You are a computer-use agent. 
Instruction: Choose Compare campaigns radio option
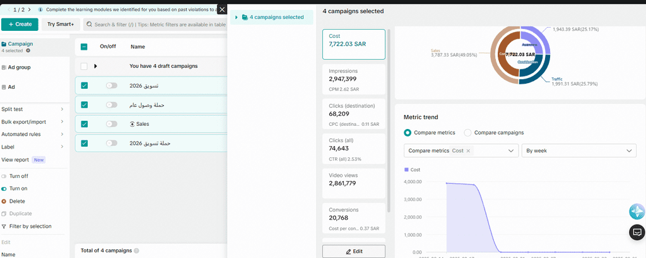467,133
